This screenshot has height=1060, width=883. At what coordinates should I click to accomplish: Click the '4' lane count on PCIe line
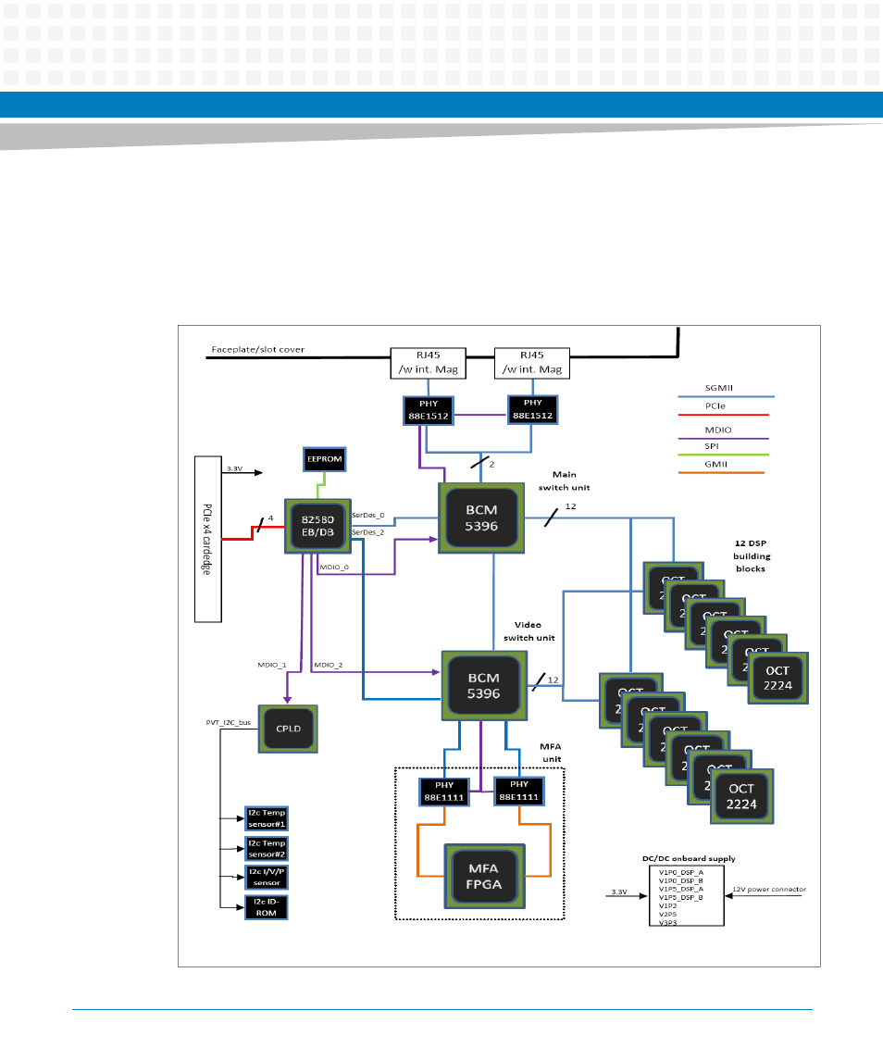point(270,518)
